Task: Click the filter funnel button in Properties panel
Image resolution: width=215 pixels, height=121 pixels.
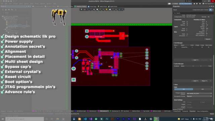Action: (x=211, y=10)
